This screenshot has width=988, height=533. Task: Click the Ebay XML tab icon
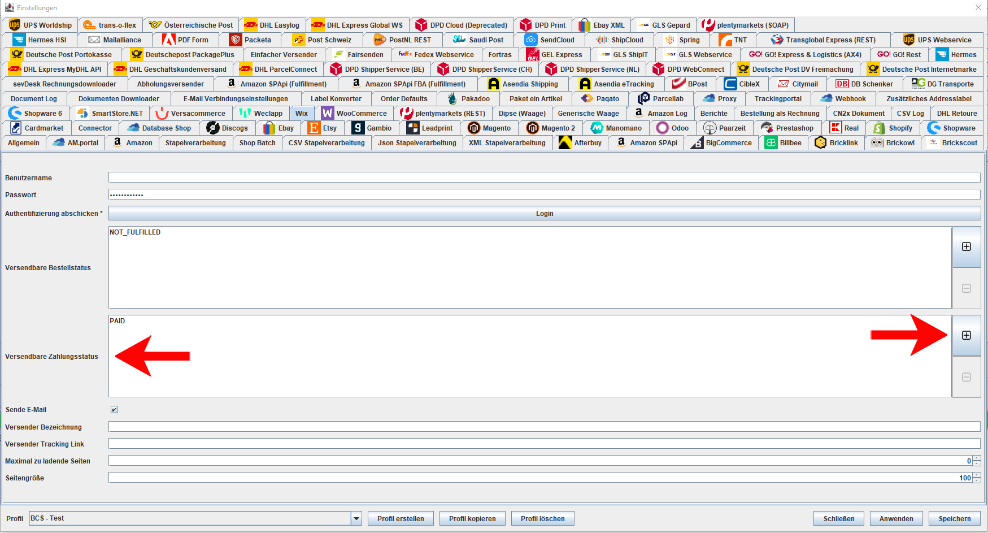point(584,25)
